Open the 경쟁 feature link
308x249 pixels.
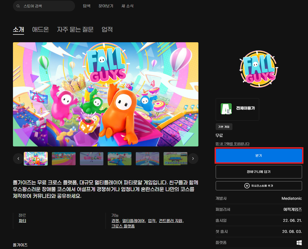tap(115, 221)
